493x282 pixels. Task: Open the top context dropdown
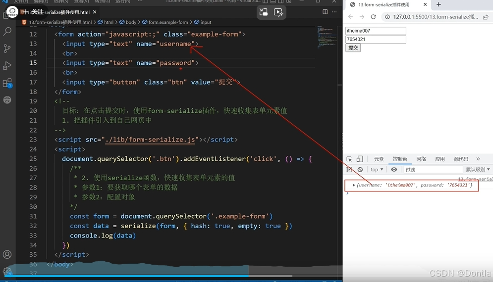377,170
